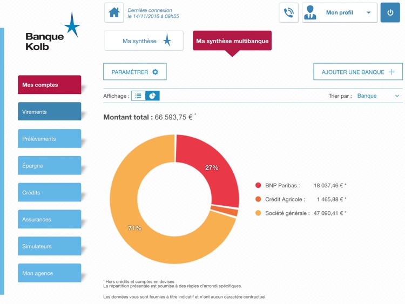Switch display to list view

[x=138, y=96]
